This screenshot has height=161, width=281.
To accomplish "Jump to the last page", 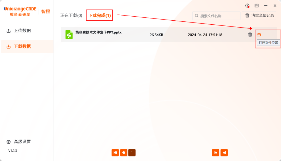I will pos(224,153).
